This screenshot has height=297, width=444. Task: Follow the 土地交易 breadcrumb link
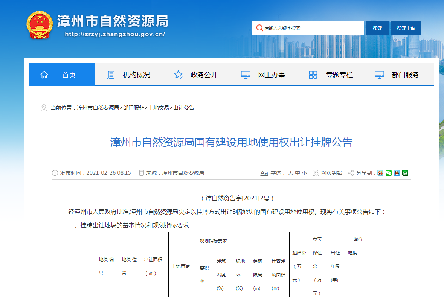click(159, 108)
